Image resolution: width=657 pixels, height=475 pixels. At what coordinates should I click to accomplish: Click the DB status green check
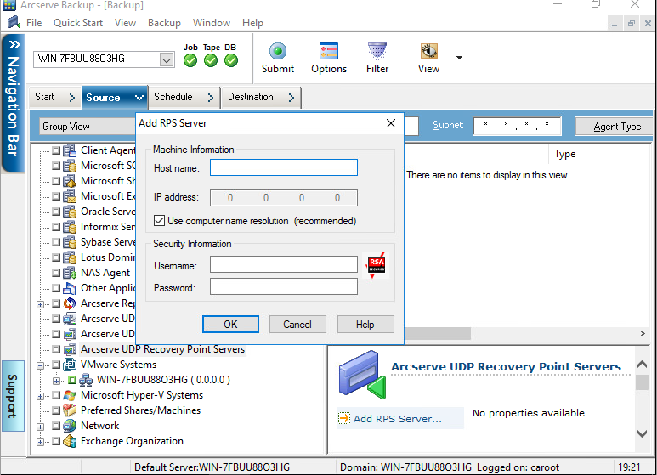coord(231,60)
